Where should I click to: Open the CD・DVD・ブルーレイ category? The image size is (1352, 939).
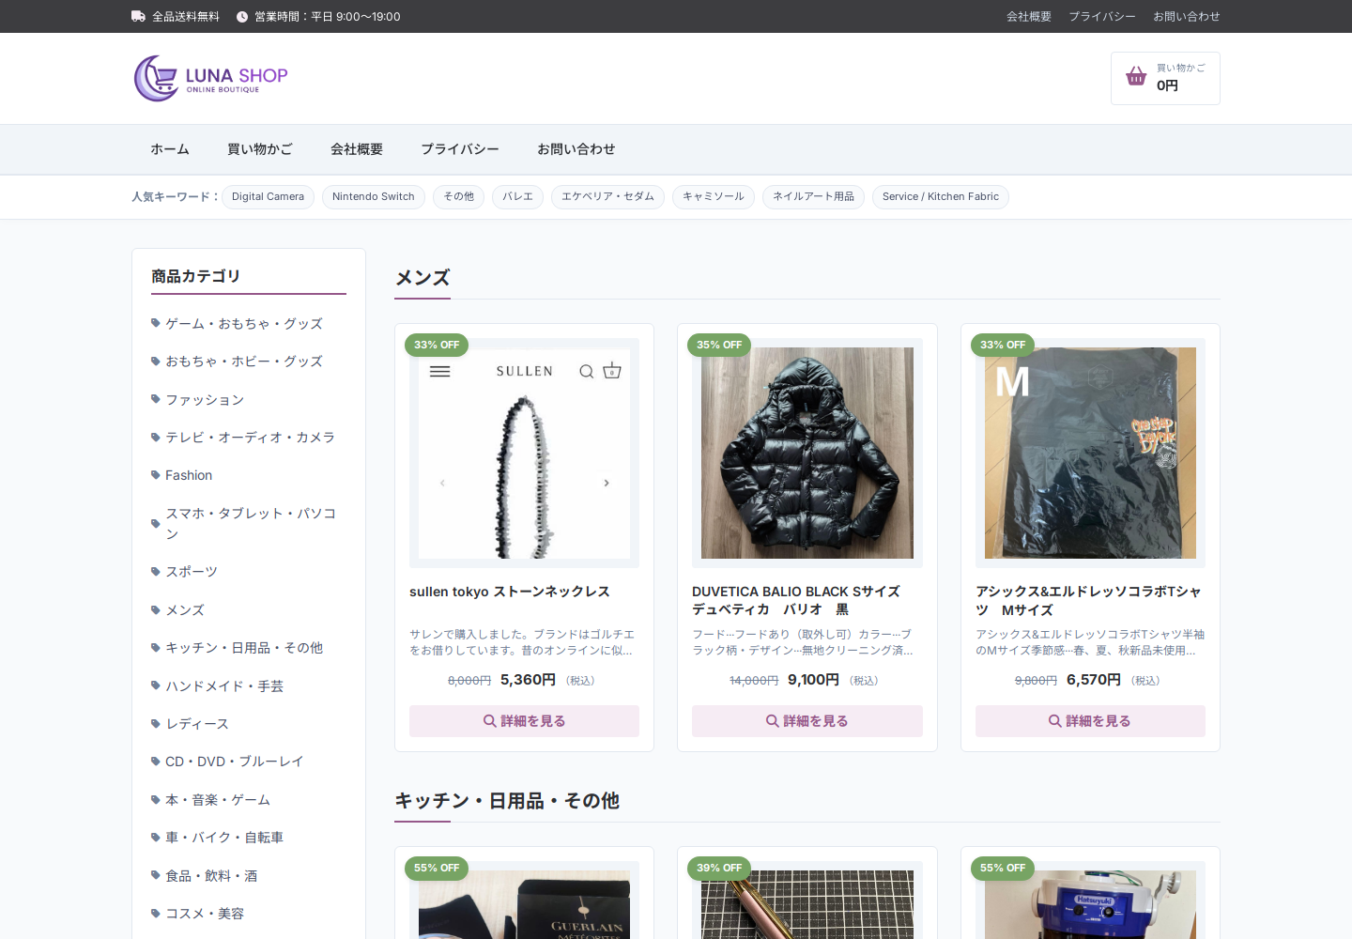click(235, 762)
